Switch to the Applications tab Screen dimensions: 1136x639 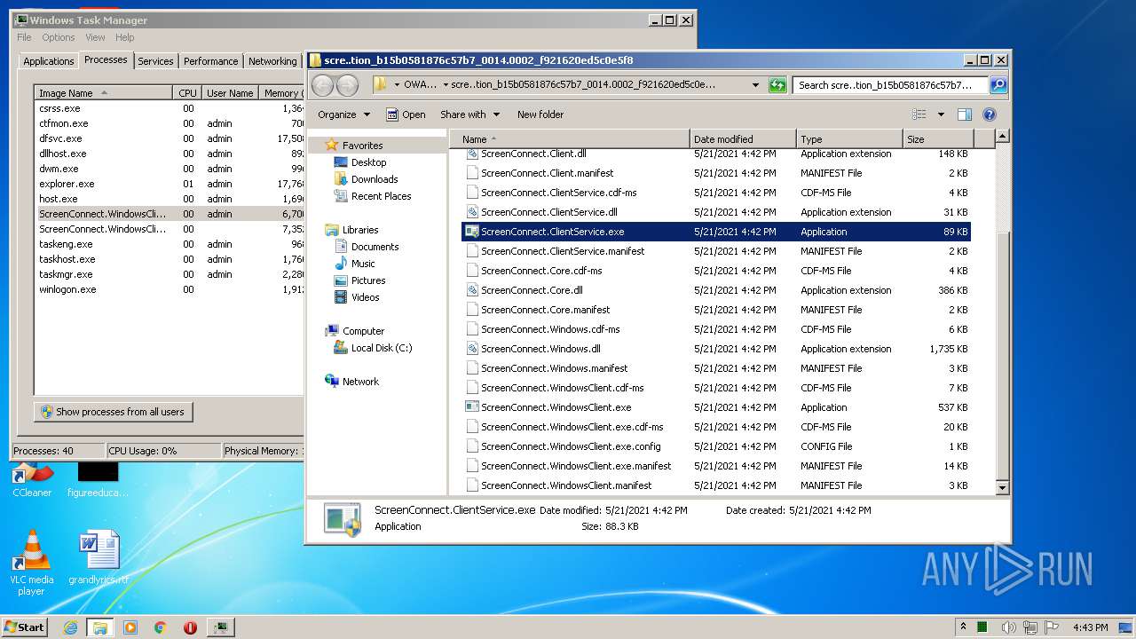(x=48, y=61)
